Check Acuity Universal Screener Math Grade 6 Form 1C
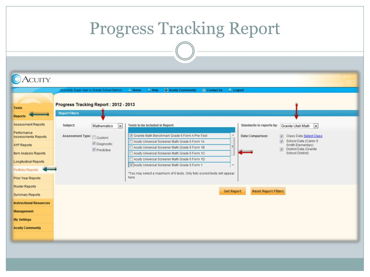The height and width of the screenshot is (277, 370). [131, 153]
